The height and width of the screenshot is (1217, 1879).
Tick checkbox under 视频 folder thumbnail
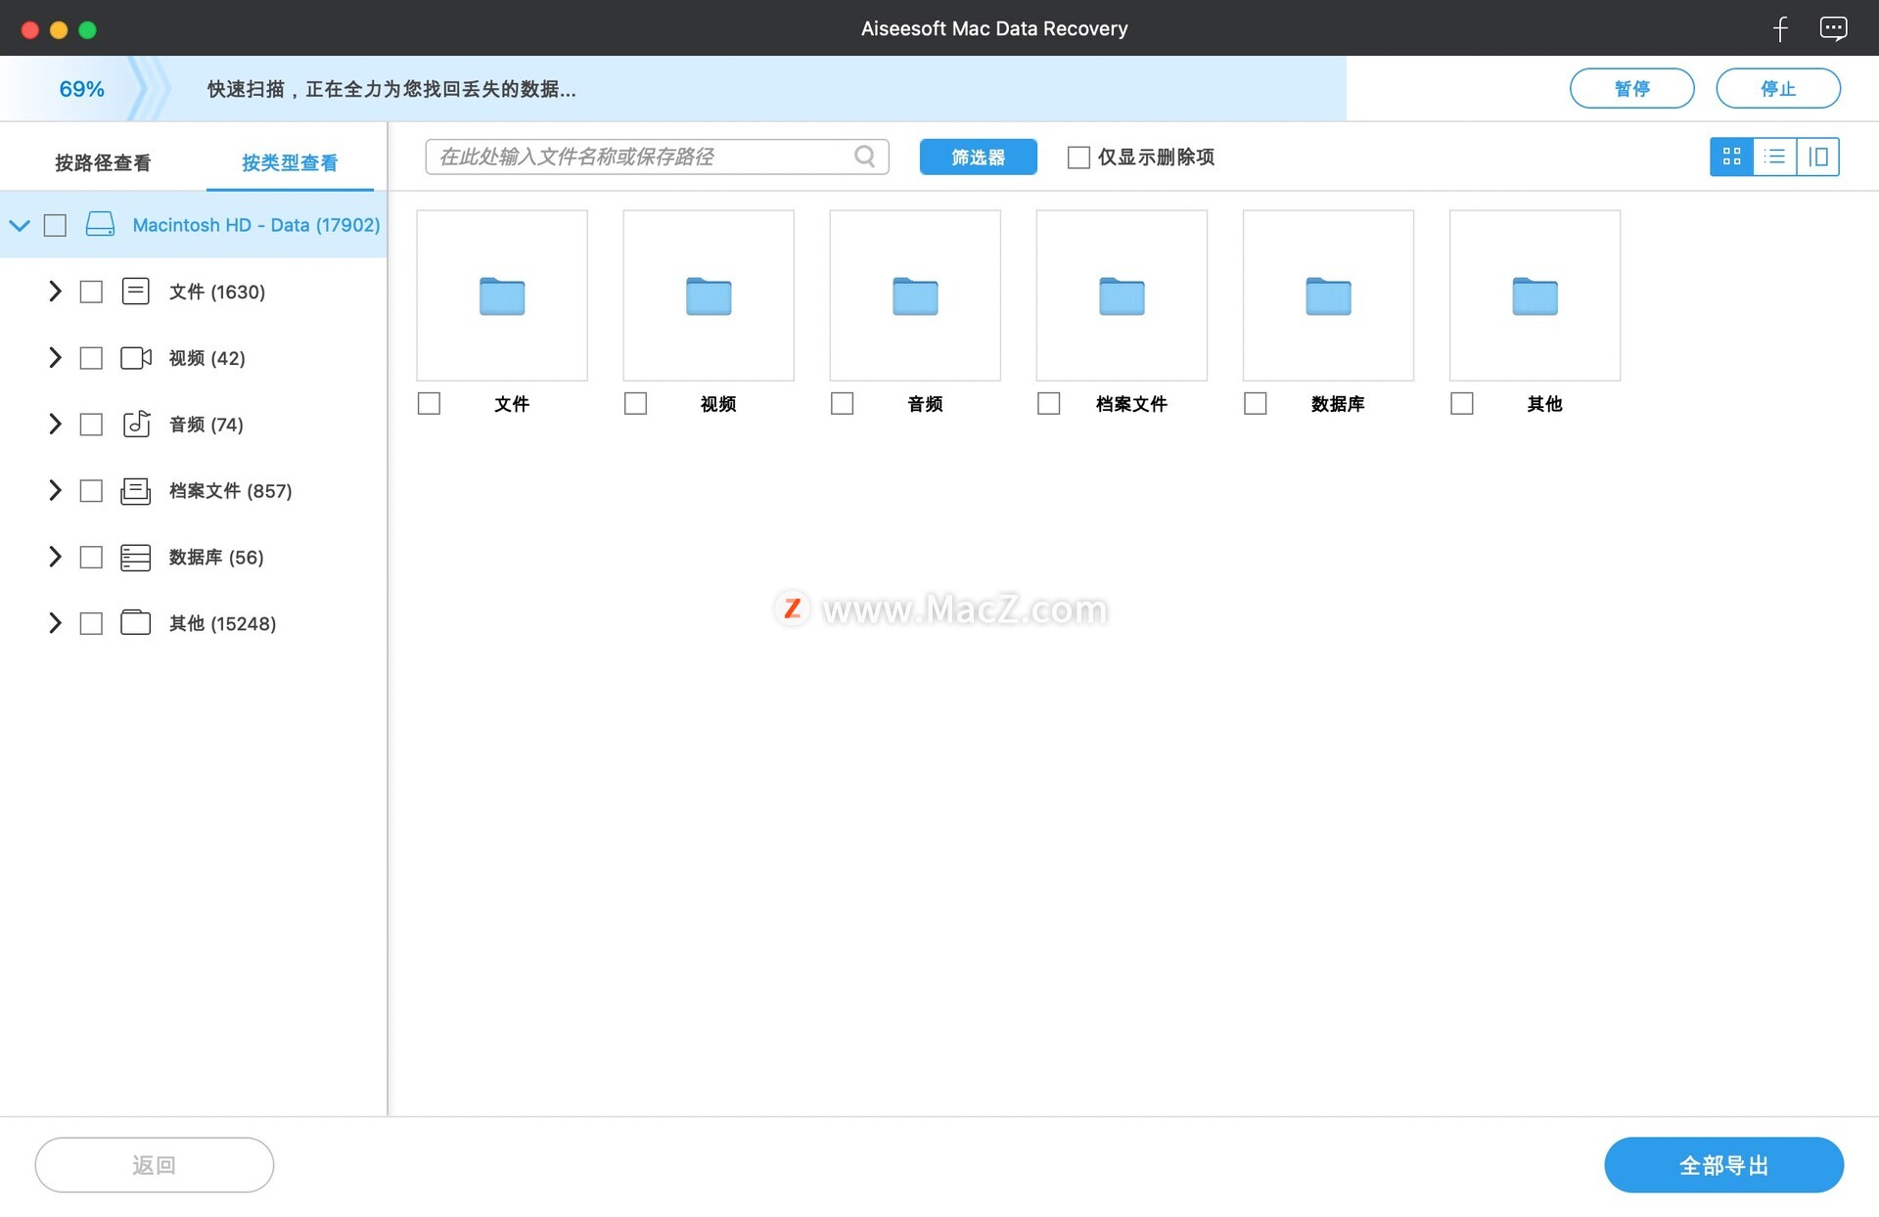pos(635,403)
